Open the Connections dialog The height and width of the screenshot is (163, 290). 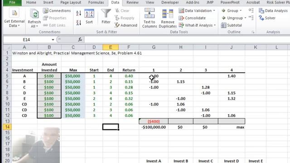(x=57, y=11)
